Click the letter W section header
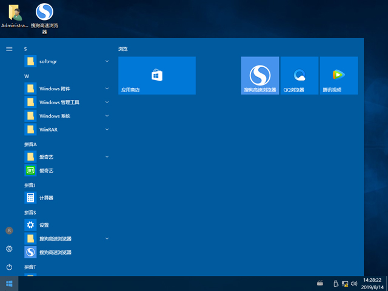388x291 pixels. (x=27, y=76)
